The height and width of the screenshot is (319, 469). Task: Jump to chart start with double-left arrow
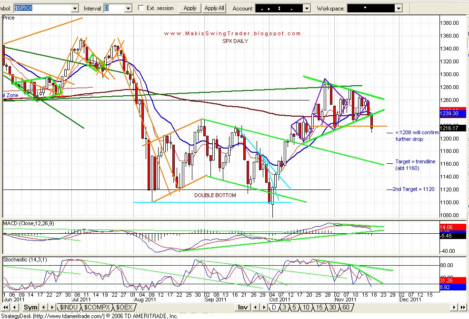click(x=5, y=307)
